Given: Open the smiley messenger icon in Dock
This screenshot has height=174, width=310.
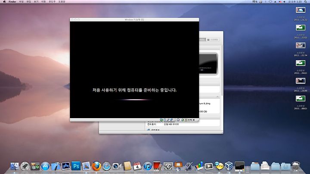Looking at the screenshot, I should click(219, 166).
